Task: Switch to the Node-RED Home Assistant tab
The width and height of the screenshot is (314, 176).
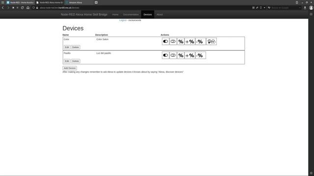Action: (x=20, y=2)
